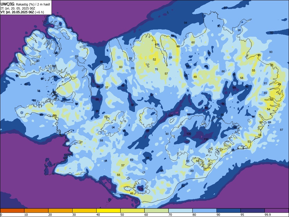Click the '30' tick label on the legend

coord(74,215)
